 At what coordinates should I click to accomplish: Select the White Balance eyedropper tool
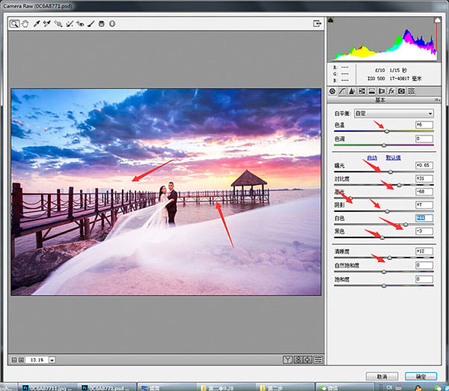point(36,23)
